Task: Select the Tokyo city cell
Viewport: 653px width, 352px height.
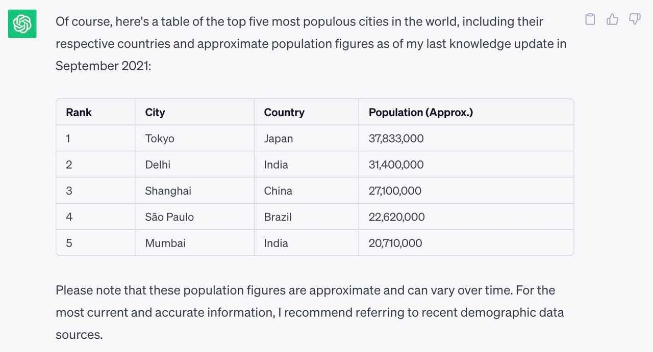Action: tap(160, 139)
